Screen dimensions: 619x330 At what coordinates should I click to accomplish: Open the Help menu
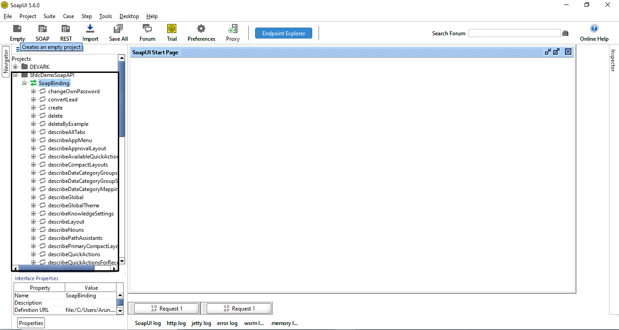click(x=152, y=16)
